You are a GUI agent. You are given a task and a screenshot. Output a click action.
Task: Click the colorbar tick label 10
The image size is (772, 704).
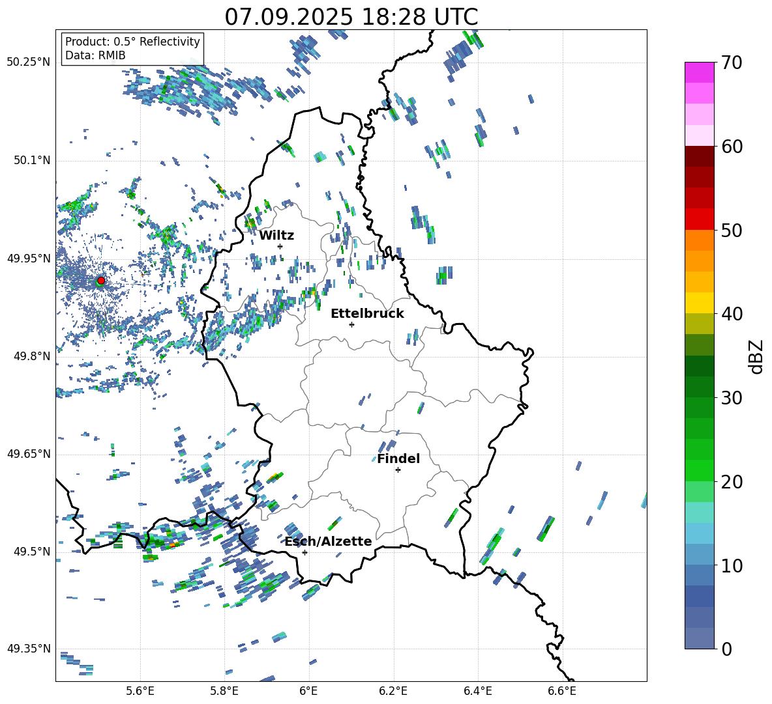[x=732, y=565]
